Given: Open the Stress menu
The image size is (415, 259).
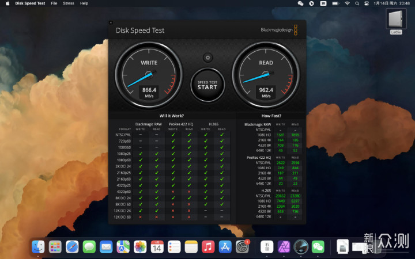Looking at the screenshot, I should (x=69, y=3).
